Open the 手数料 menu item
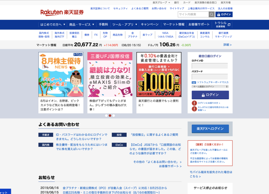 104,24
